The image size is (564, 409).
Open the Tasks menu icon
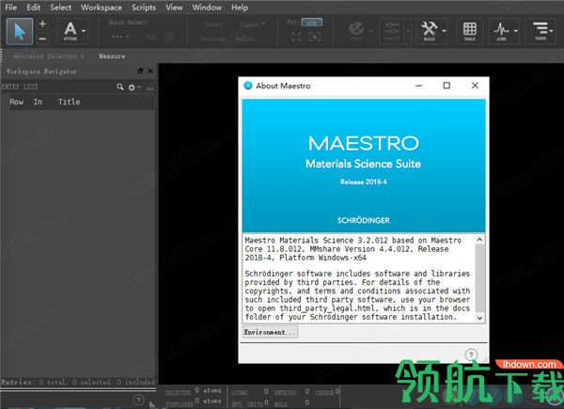coord(540,31)
